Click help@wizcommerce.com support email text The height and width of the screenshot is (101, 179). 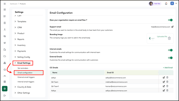(x=161, y=27)
